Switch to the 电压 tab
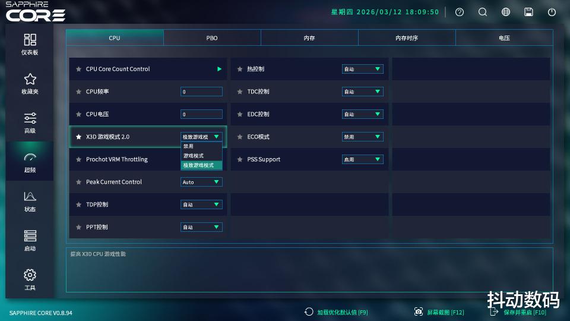This screenshot has width=570, height=321. click(504, 38)
